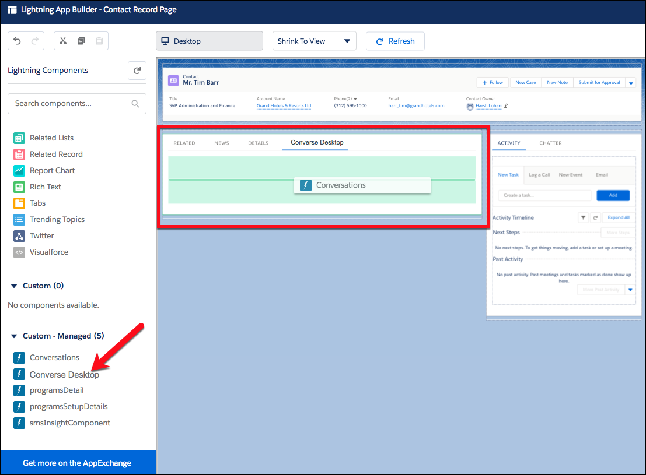Image resolution: width=646 pixels, height=475 pixels.
Task: Open Get more on the AppExchange
Action: [x=78, y=463]
